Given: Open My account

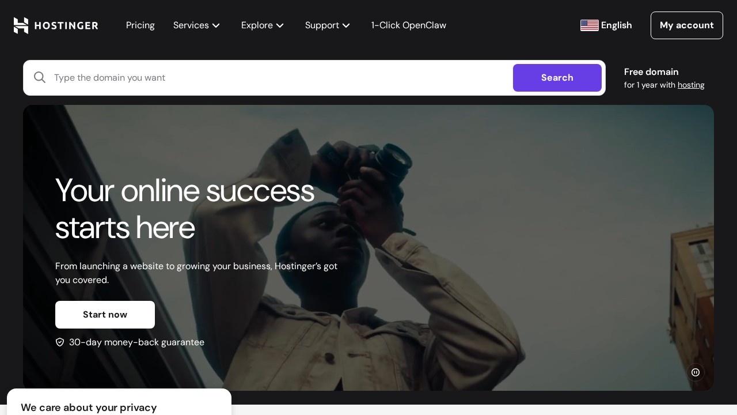Looking at the screenshot, I should (x=686, y=25).
